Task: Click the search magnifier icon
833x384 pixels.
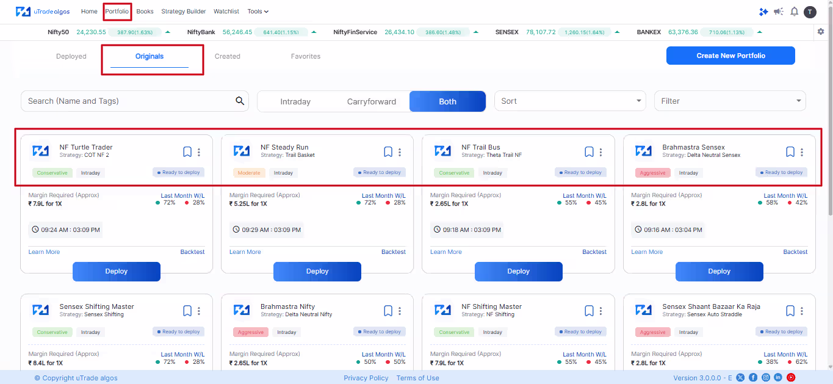Action: [x=240, y=101]
